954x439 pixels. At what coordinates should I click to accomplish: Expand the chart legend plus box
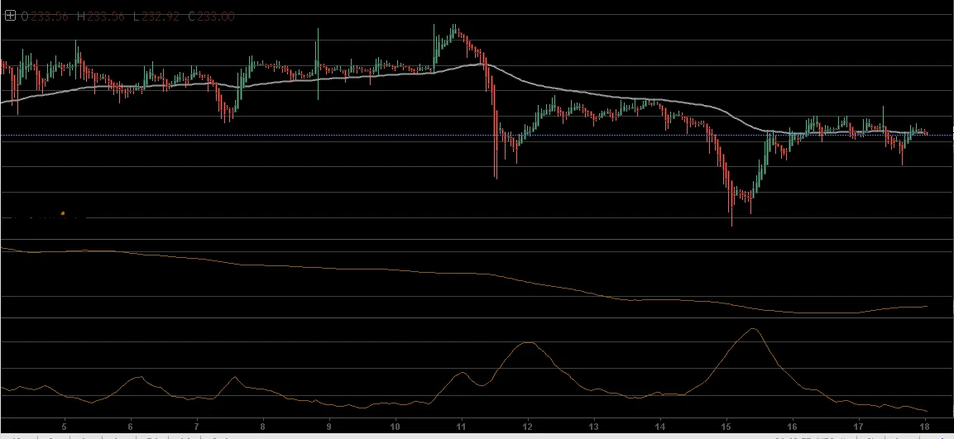(x=10, y=17)
